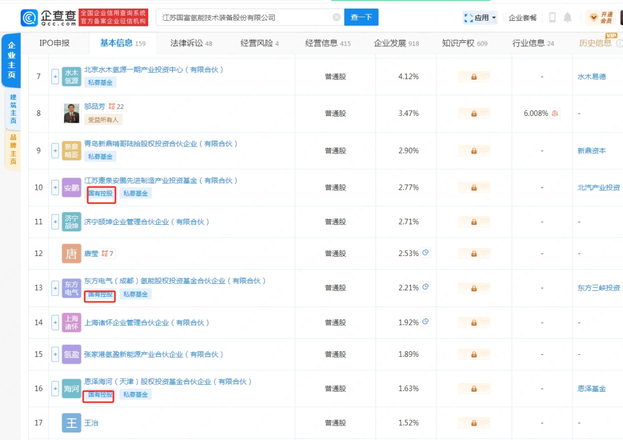Click the 受益所有人 tag under 邬品芳

pyautogui.click(x=103, y=119)
